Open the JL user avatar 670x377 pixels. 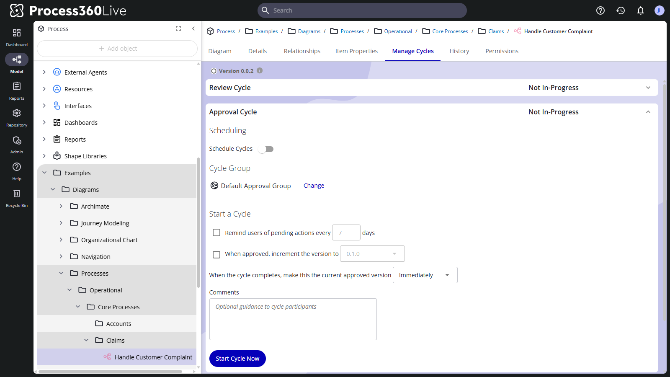point(660,10)
